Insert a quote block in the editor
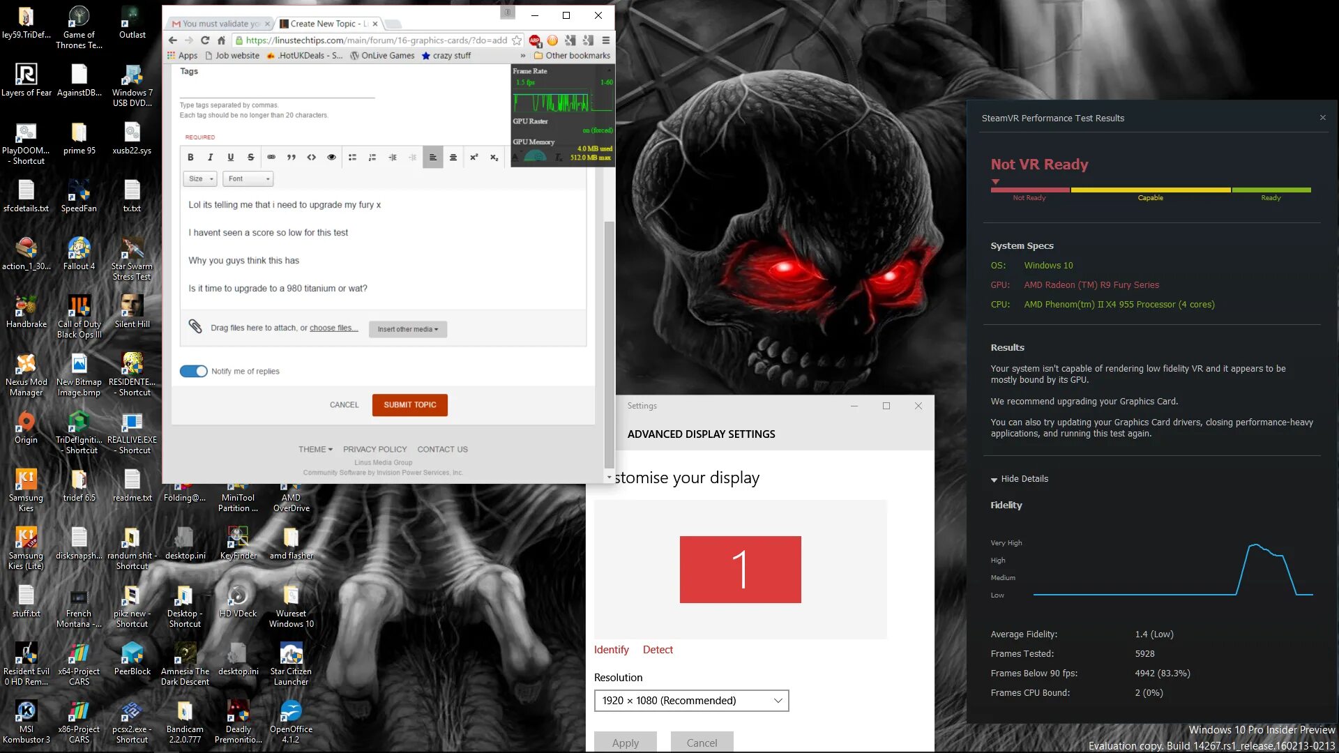Viewport: 1339px width, 753px height. click(x=292, y=158)
